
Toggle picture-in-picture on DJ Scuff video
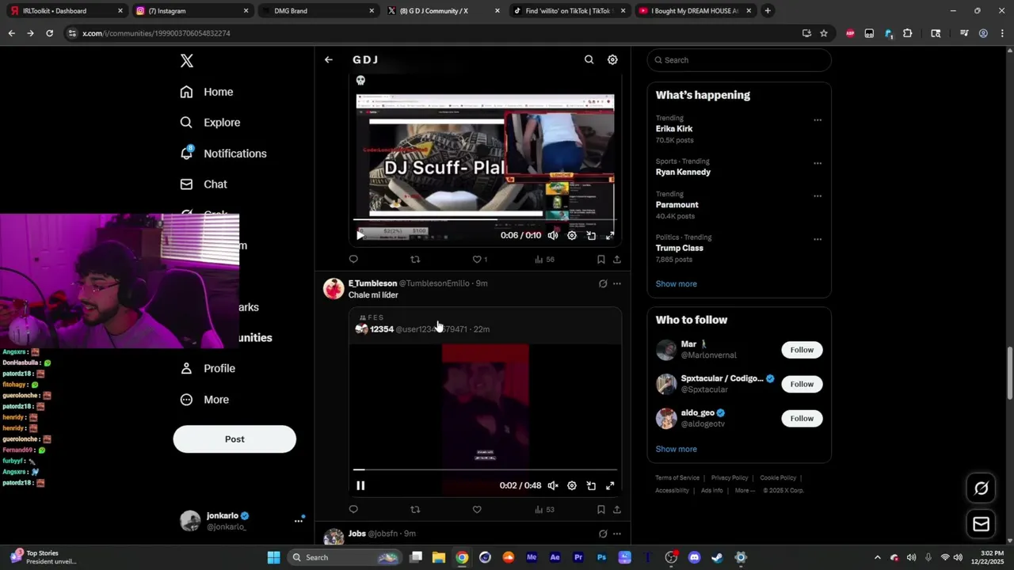tap(591, 235)
